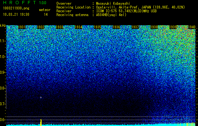Click the kHz axis unit label
Screen dimensions: 198x126
pyautogui.click(x=3, y=26)
